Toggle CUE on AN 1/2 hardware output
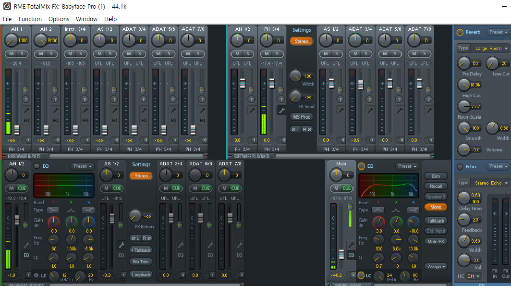The width and height of the screenshot is (511, 286). point(22,188)
